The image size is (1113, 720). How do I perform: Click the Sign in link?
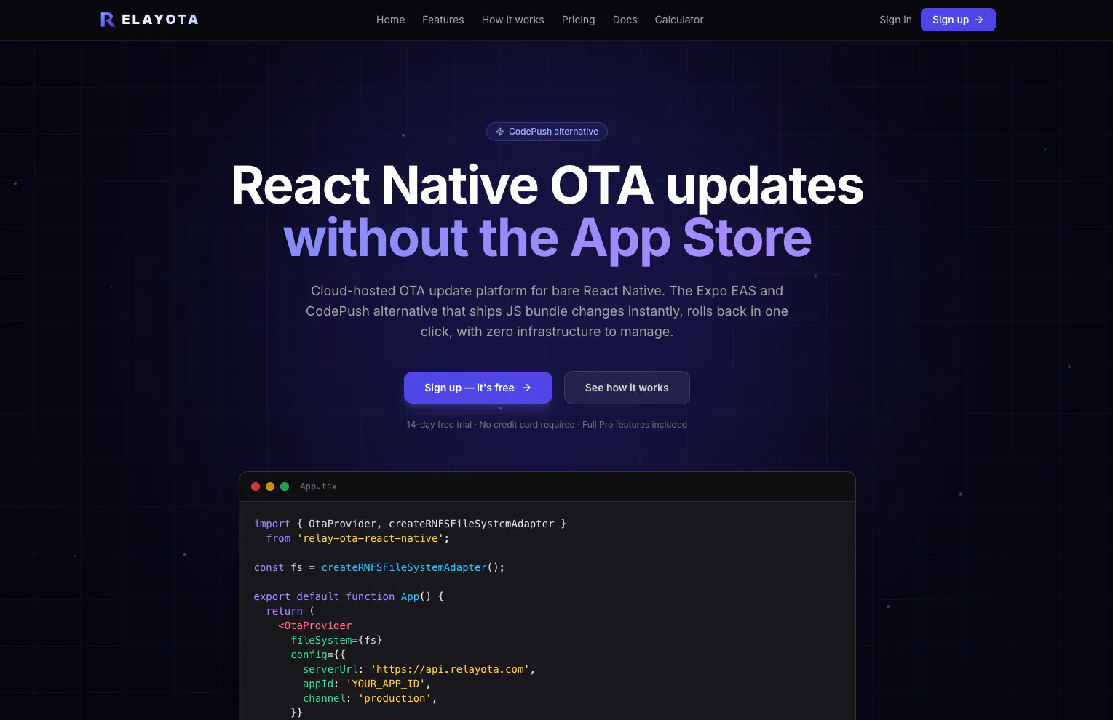(895, 20)
